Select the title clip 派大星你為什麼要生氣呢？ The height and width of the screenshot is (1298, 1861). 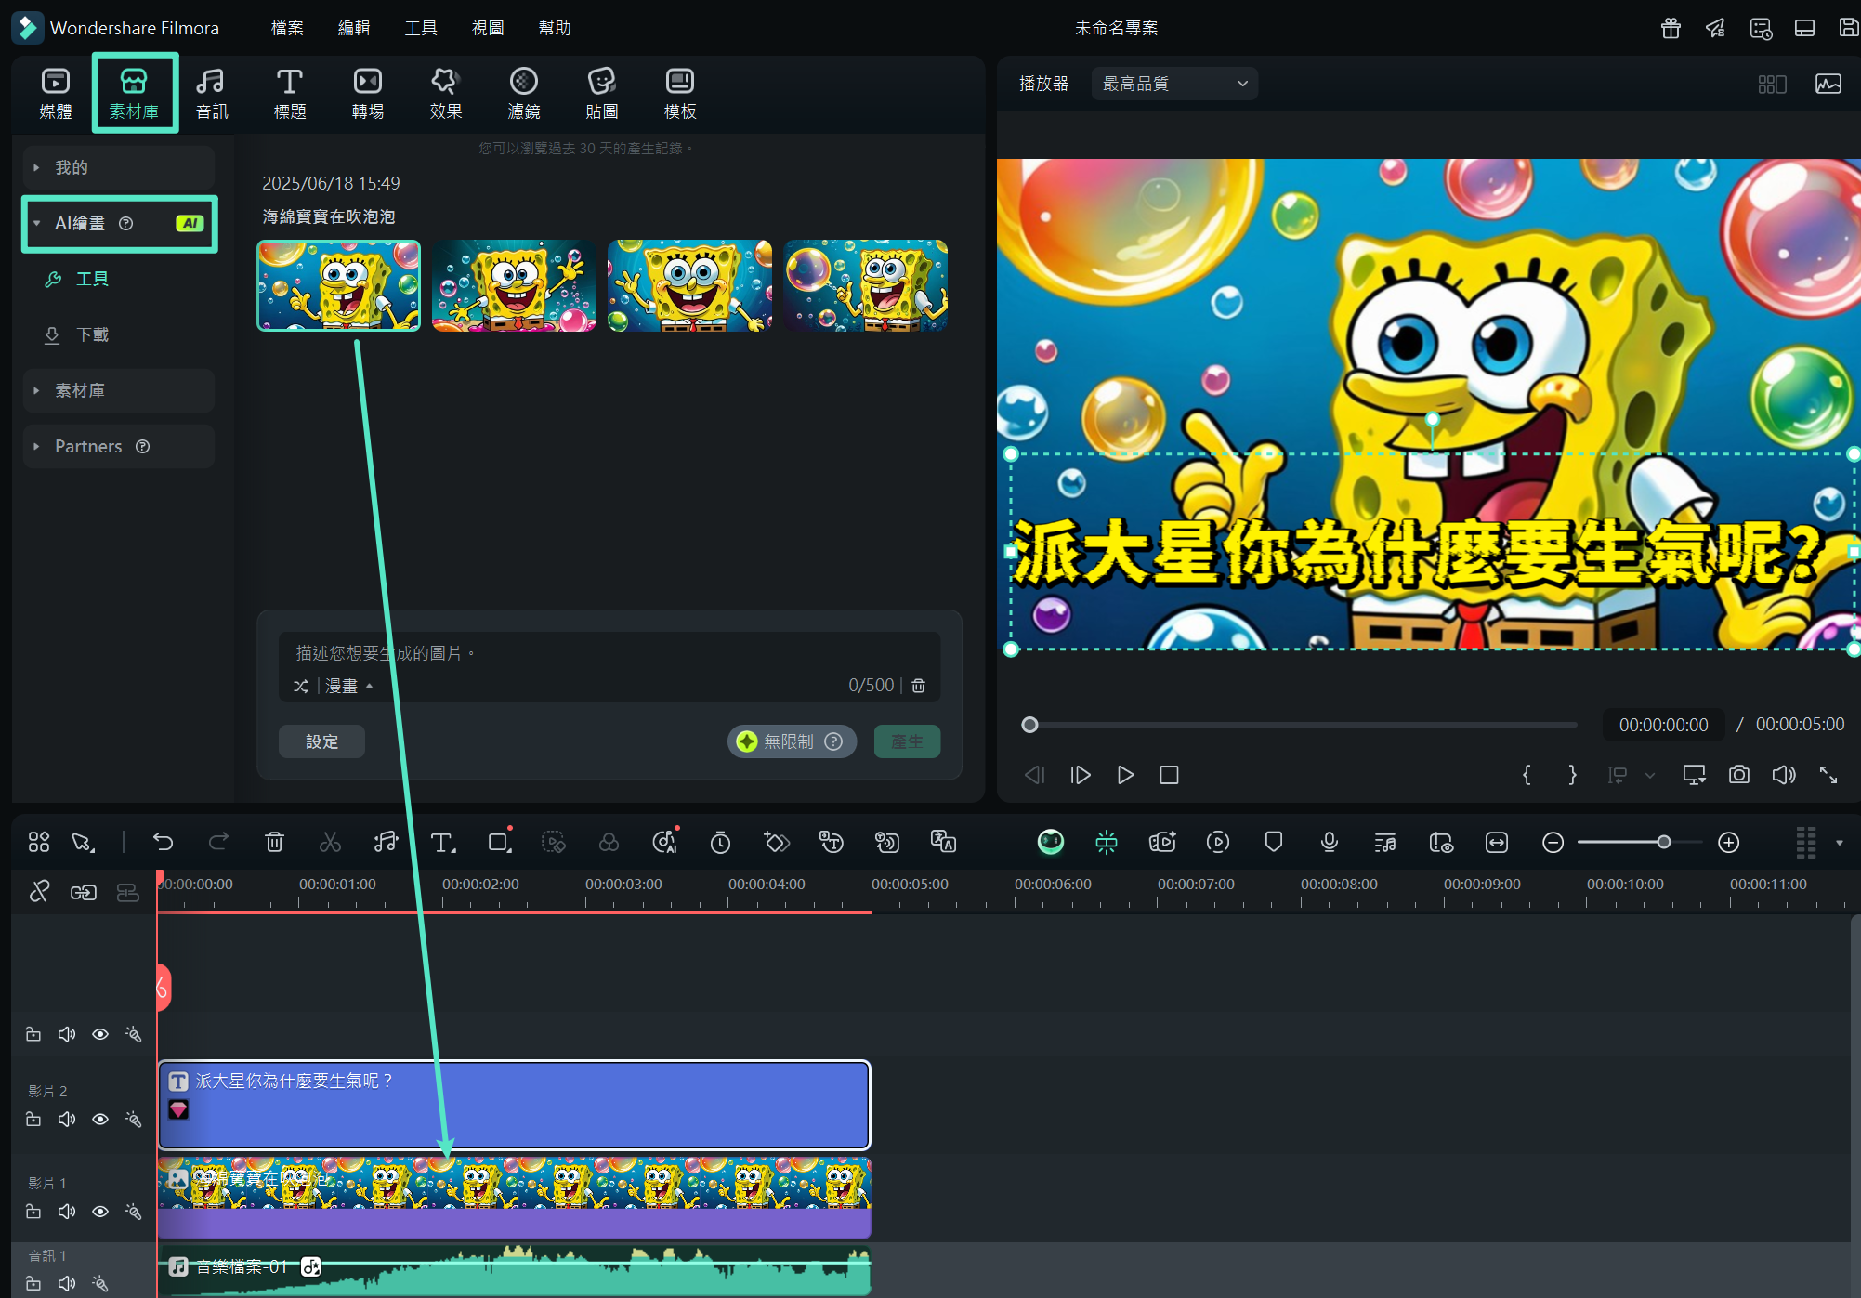point(514,1105)
